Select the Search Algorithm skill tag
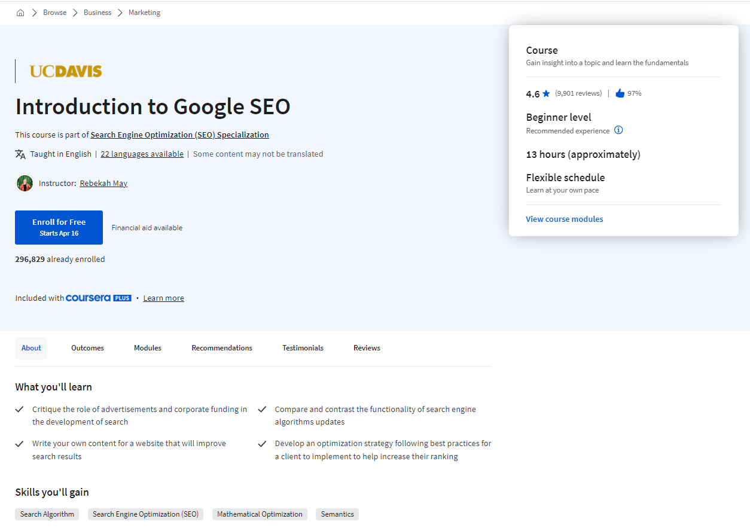Viewport: 750px width, 531px height. (47, 514)
